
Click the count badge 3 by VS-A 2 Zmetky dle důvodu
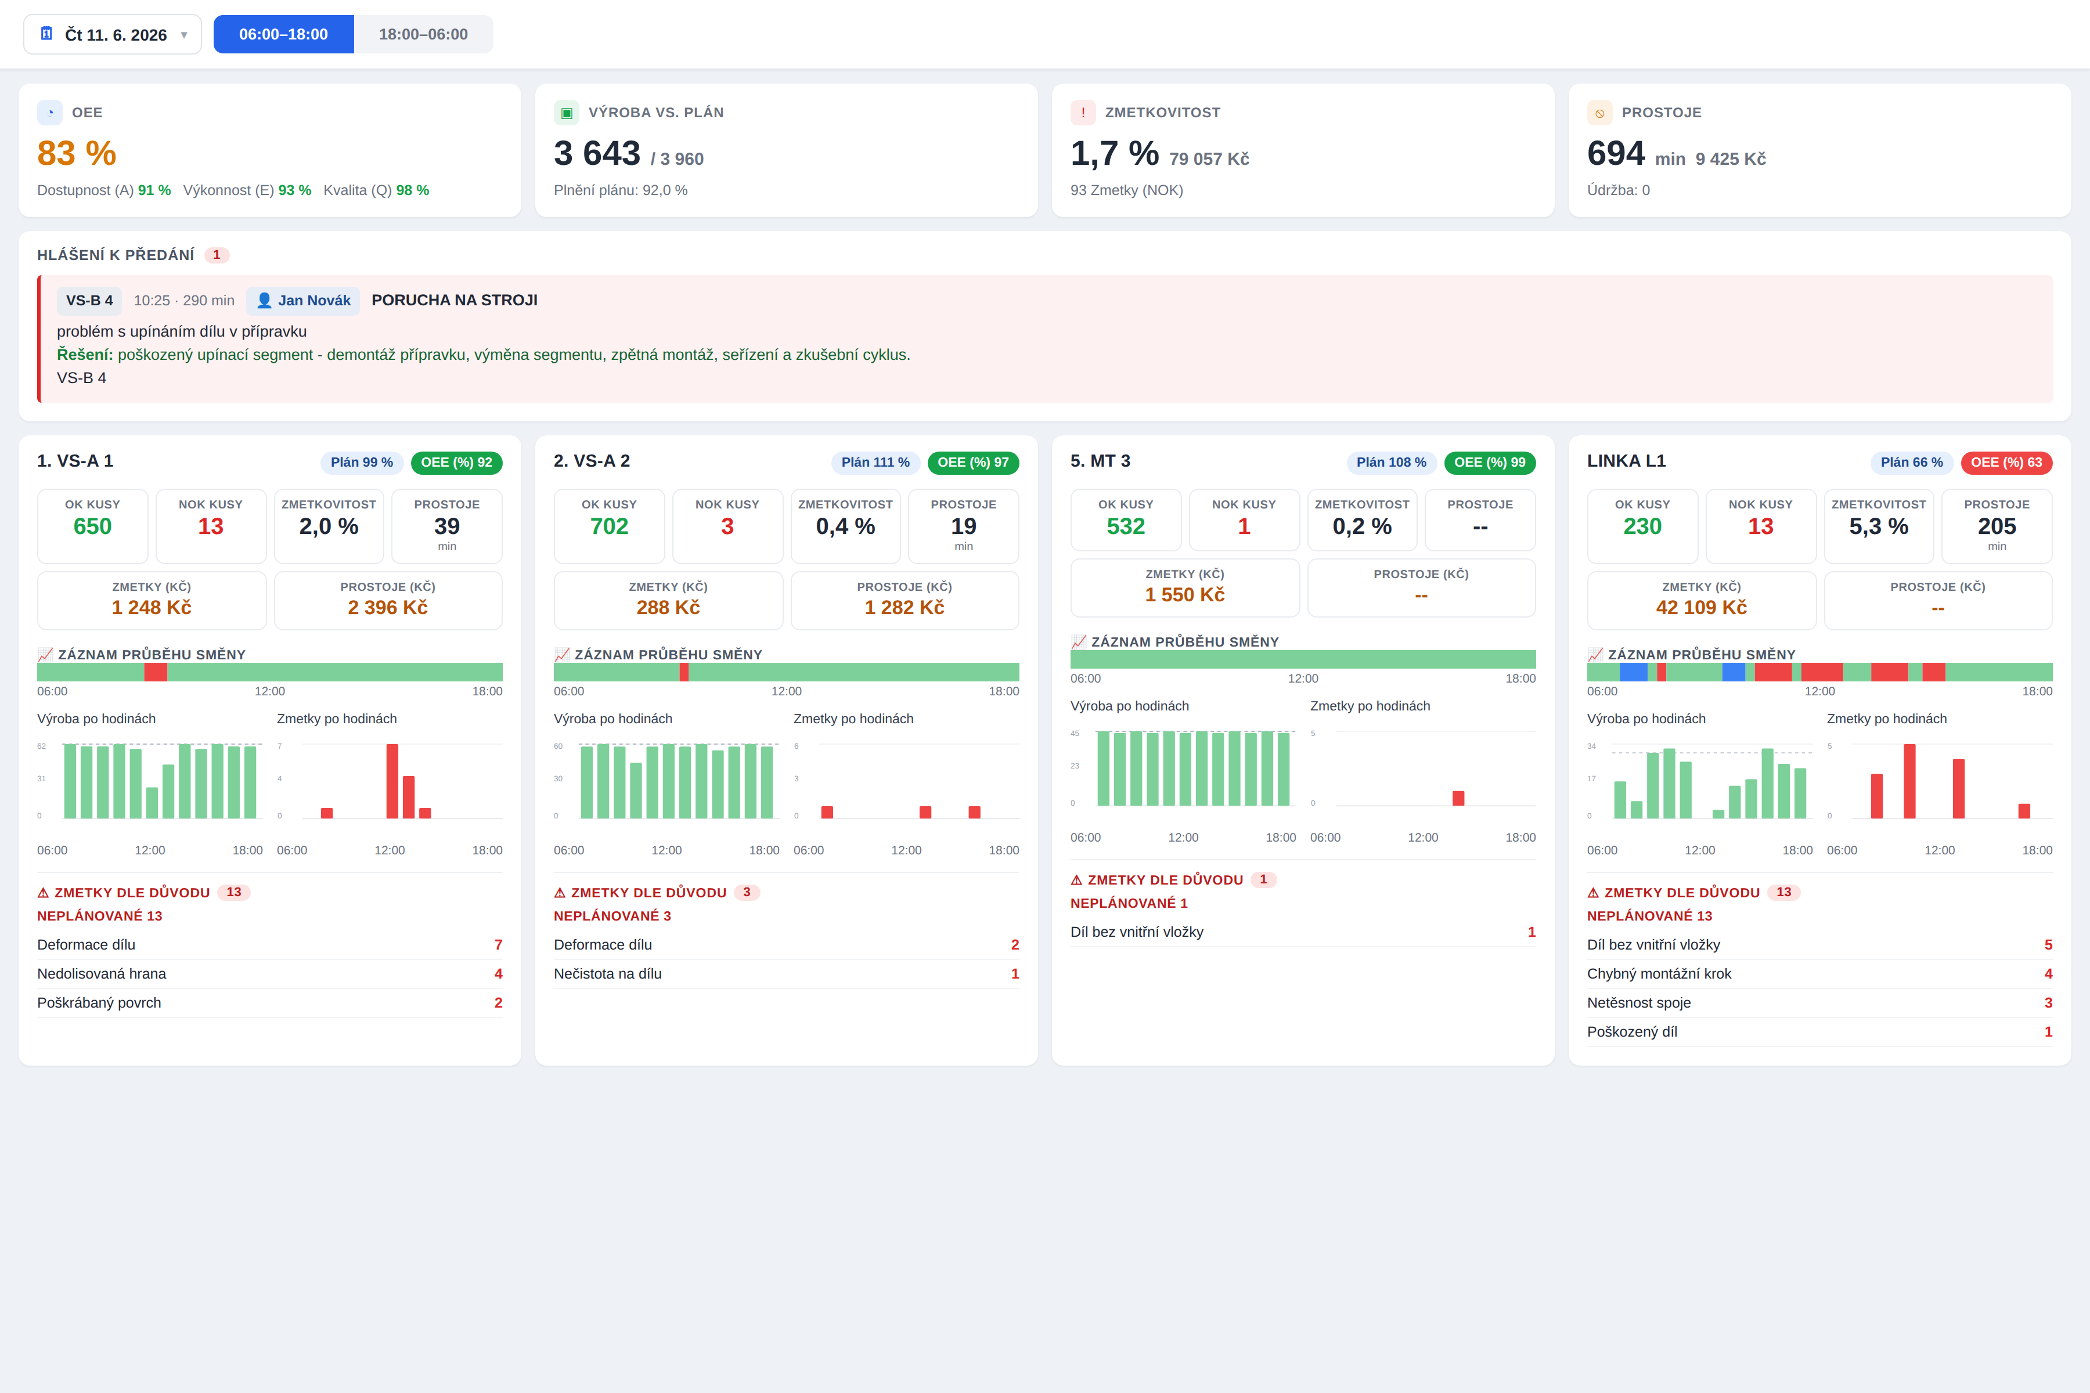point(747,893)
